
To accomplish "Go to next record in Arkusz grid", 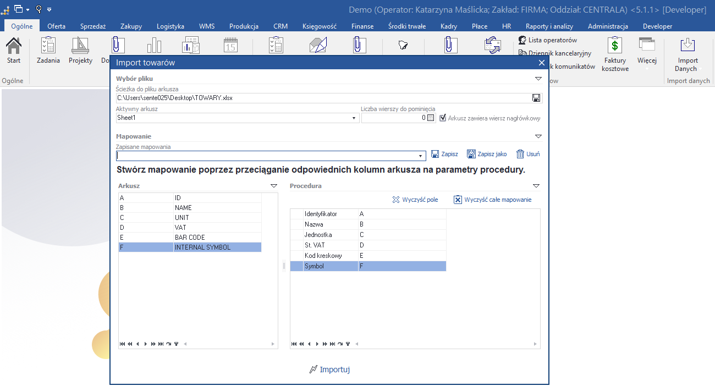I will (145, 344).
